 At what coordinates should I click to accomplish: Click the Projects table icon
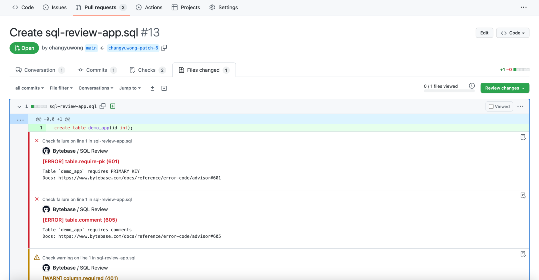pyautogui.click(x=174, y=7)
